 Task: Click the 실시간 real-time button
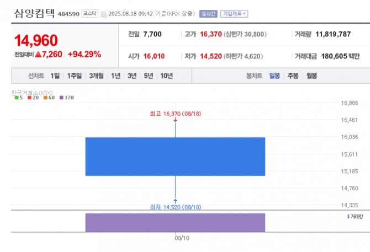pos(208,14)
